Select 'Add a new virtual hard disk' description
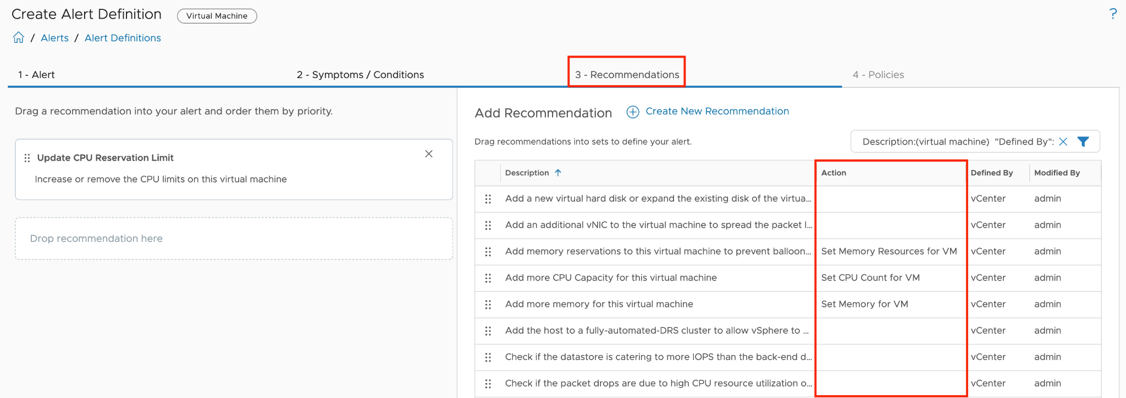The height and width of the screenshot is (398, 1126). [x=658, y=198]
